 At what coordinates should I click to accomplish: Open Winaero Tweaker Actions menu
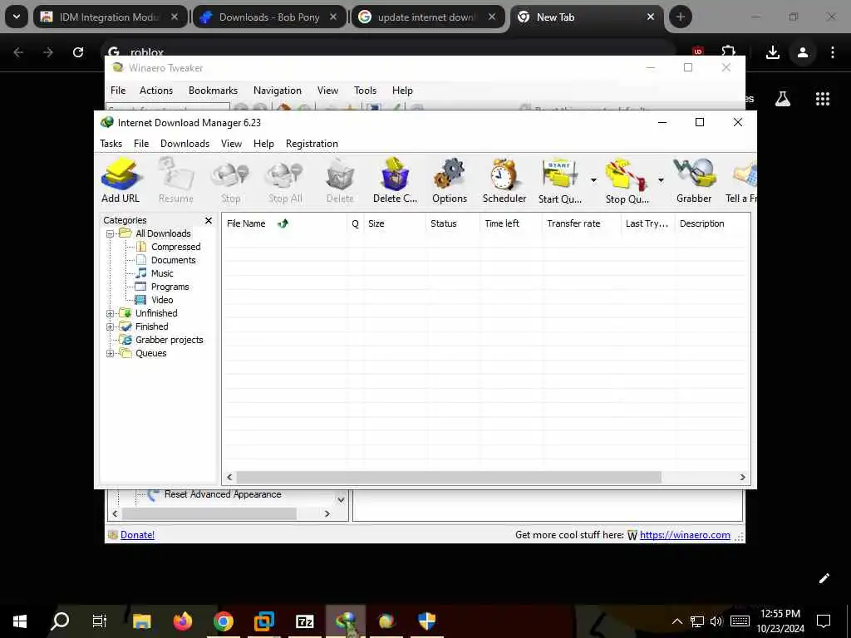point(155,91)
